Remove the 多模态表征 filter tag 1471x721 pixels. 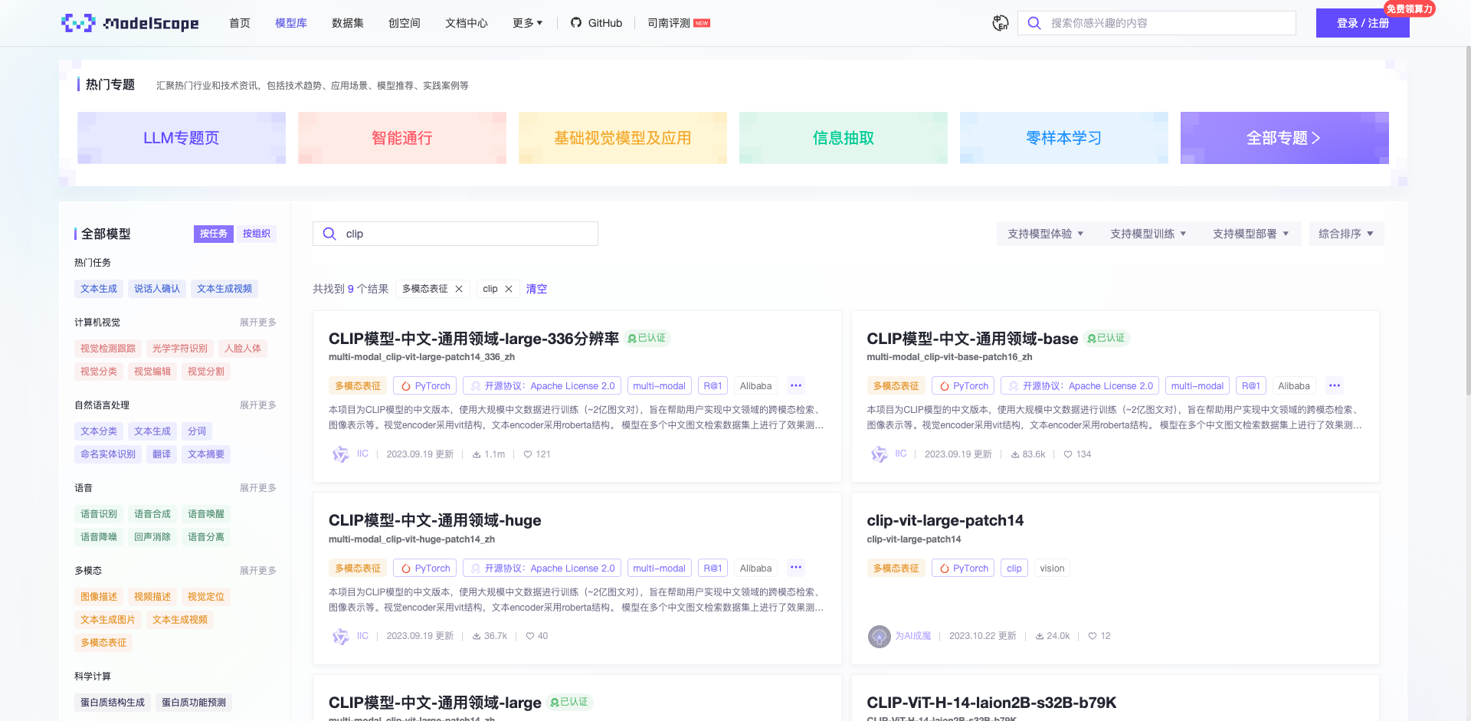(459, 289)
